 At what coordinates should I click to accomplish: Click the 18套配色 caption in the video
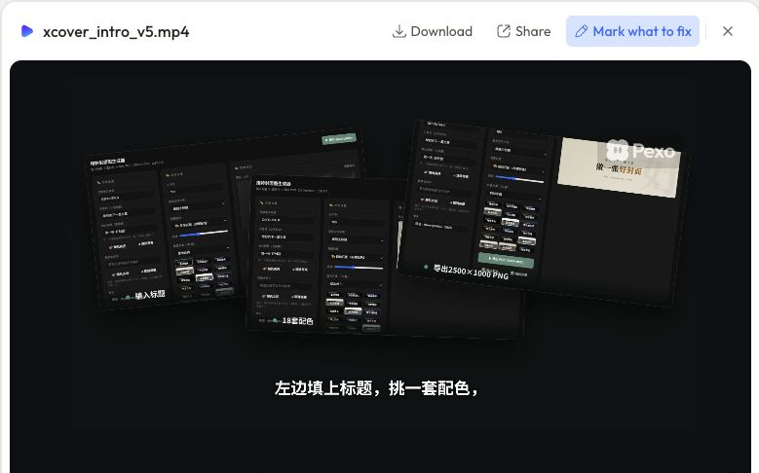point(297,320)
